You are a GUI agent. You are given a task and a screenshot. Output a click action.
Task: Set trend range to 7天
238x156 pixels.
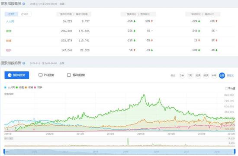(x=190, y=75)
